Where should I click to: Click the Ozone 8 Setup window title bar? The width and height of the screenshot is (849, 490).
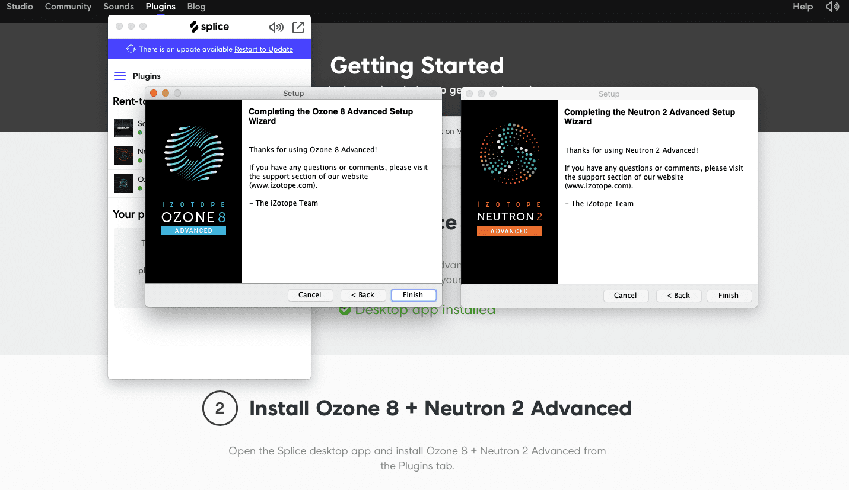294,93
